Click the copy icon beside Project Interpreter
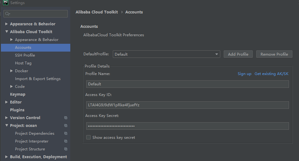299x161 pixels. click(66, 141)
